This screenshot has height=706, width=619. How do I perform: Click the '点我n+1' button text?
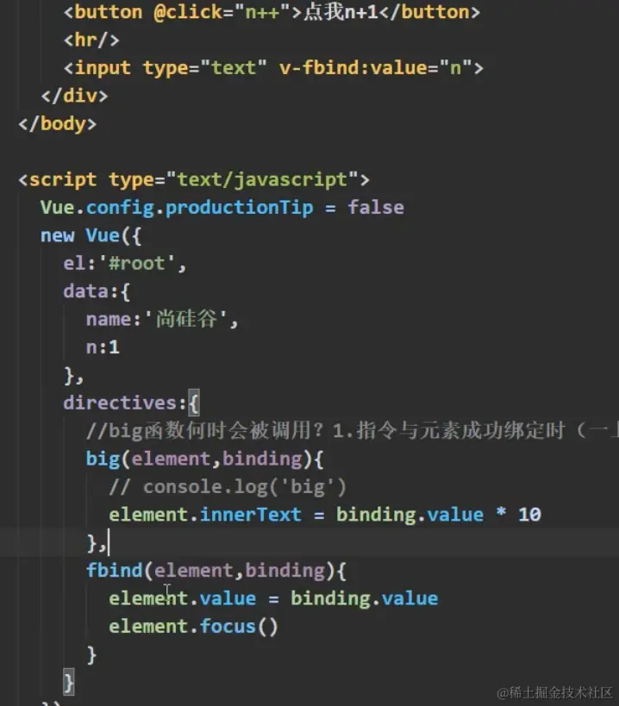click(x=341, y=12)
